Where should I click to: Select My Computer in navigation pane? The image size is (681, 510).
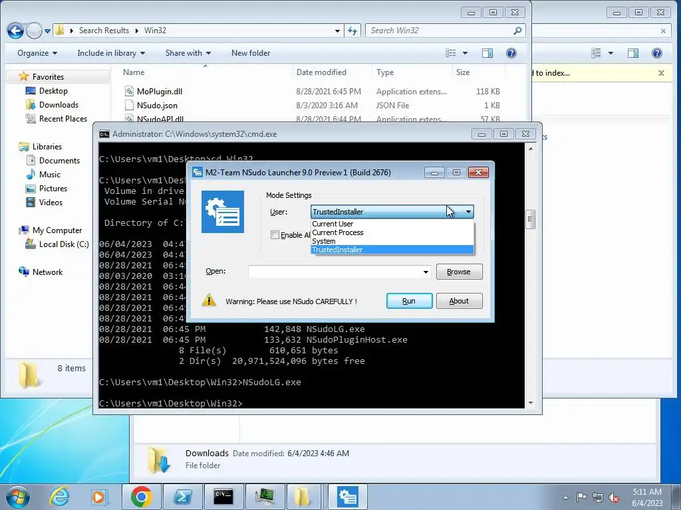[x=57, y=230]
